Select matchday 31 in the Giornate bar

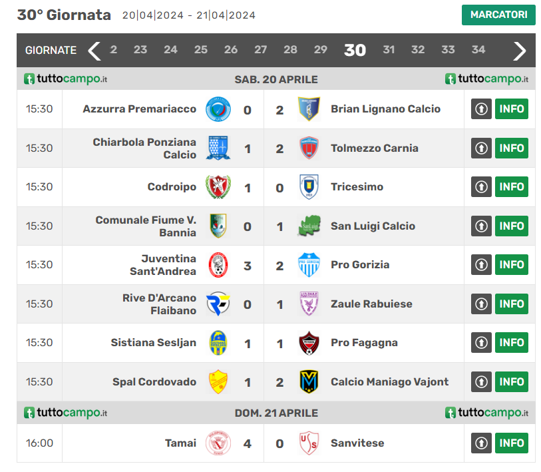click(389, 50)
